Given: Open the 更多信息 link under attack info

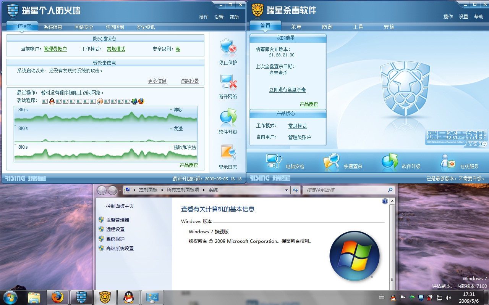Looking at the screenshot, I should (157, 81).
